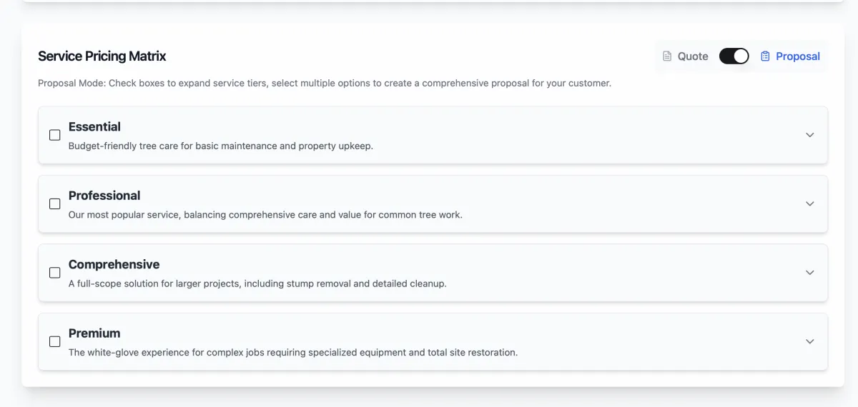Click the Budget-friendly tree care description
Image resolution: width=858 pixels, height=407 pixels.
pos(220,146)
